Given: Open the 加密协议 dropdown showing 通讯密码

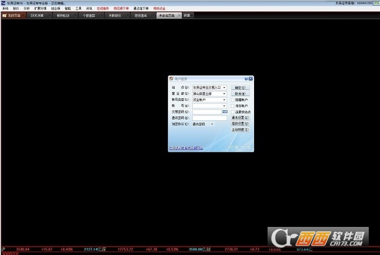Looking at the screenshot, I should (x=212, y=124).
